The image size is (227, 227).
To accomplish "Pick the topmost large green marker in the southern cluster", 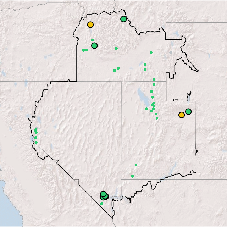I will pos(103,194).
